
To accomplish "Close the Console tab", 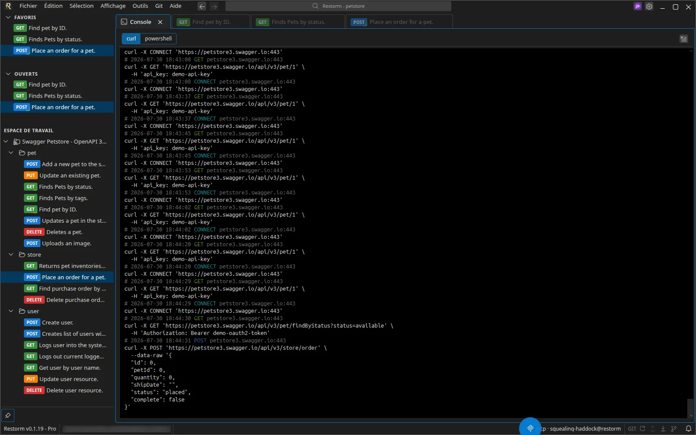I will [160, 22].
